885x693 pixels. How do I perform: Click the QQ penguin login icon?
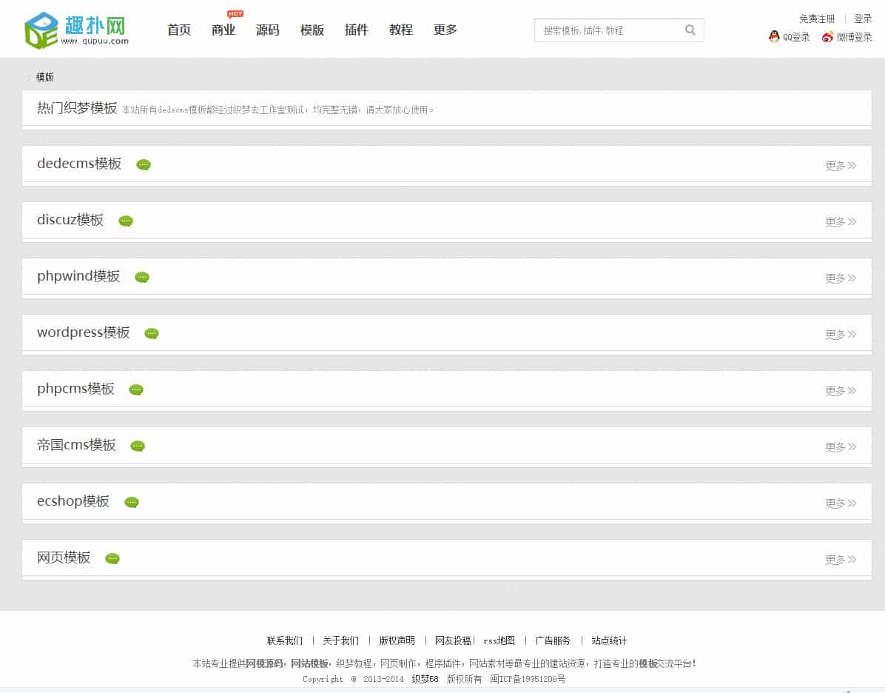(774, 37)
